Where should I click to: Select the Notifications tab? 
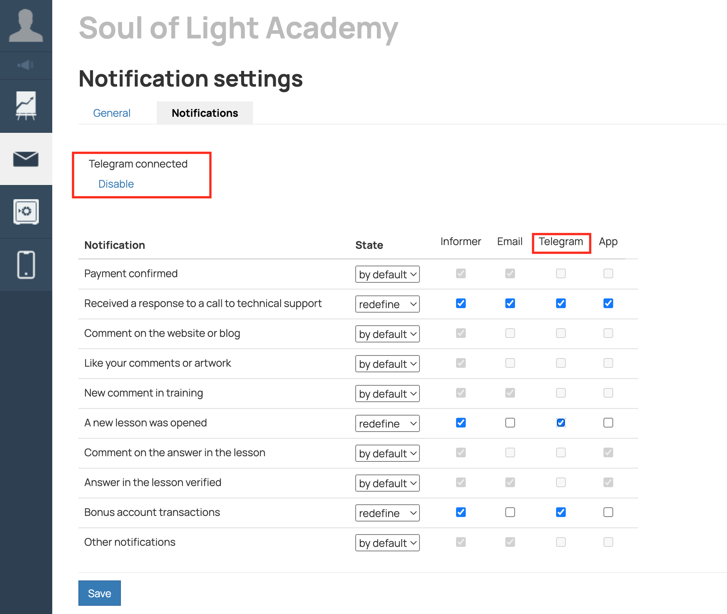[205, 113]
